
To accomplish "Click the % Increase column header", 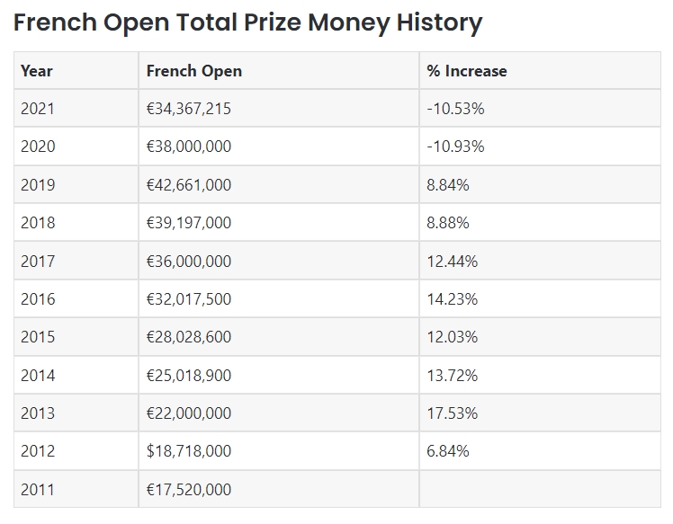I will click(467, 71).
